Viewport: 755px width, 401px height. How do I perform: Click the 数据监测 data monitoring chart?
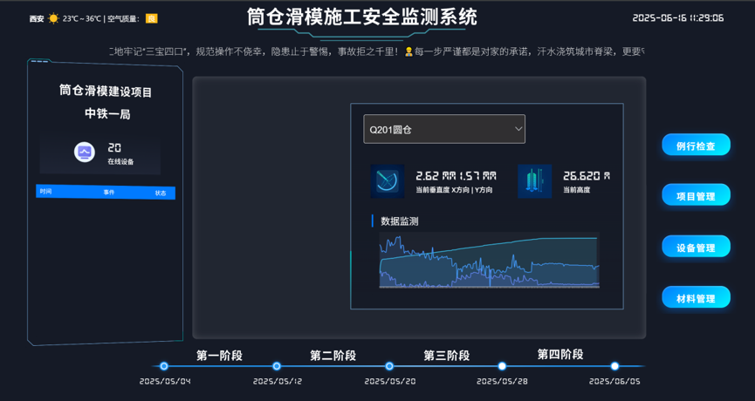tap(489, 262)
